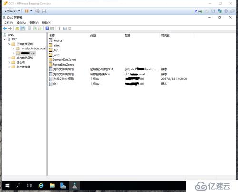Click the message log icon at VMRC bar end
The height and width of the screenshot is (192, 238).
(232, 11)
